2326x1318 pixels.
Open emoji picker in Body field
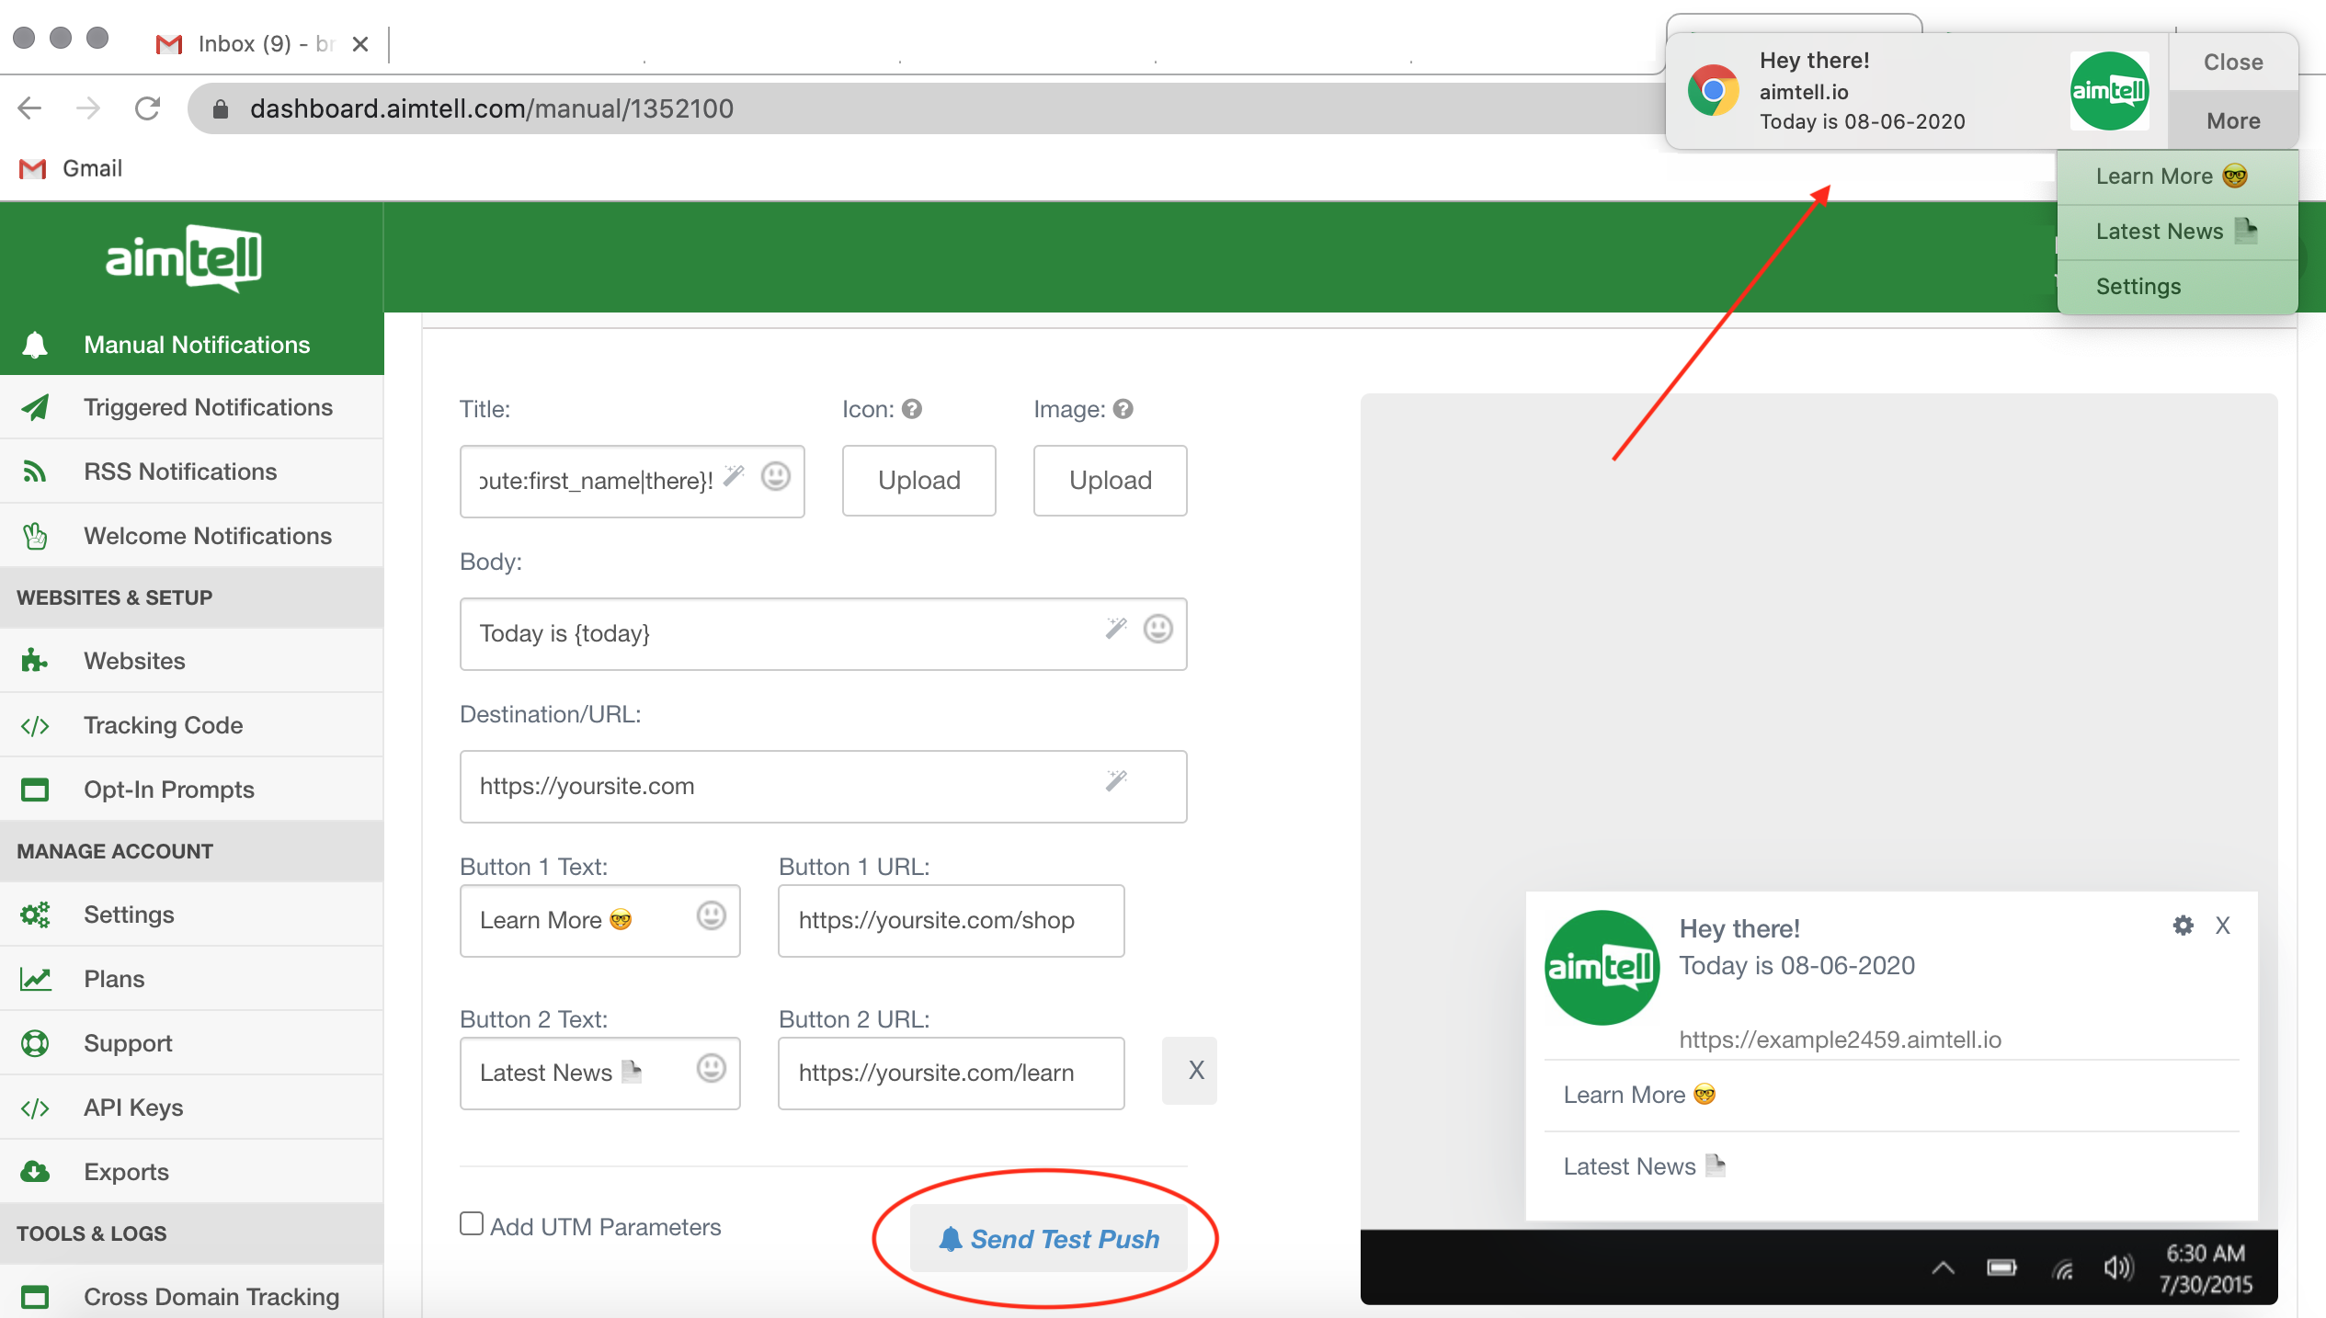(1157, 629)
